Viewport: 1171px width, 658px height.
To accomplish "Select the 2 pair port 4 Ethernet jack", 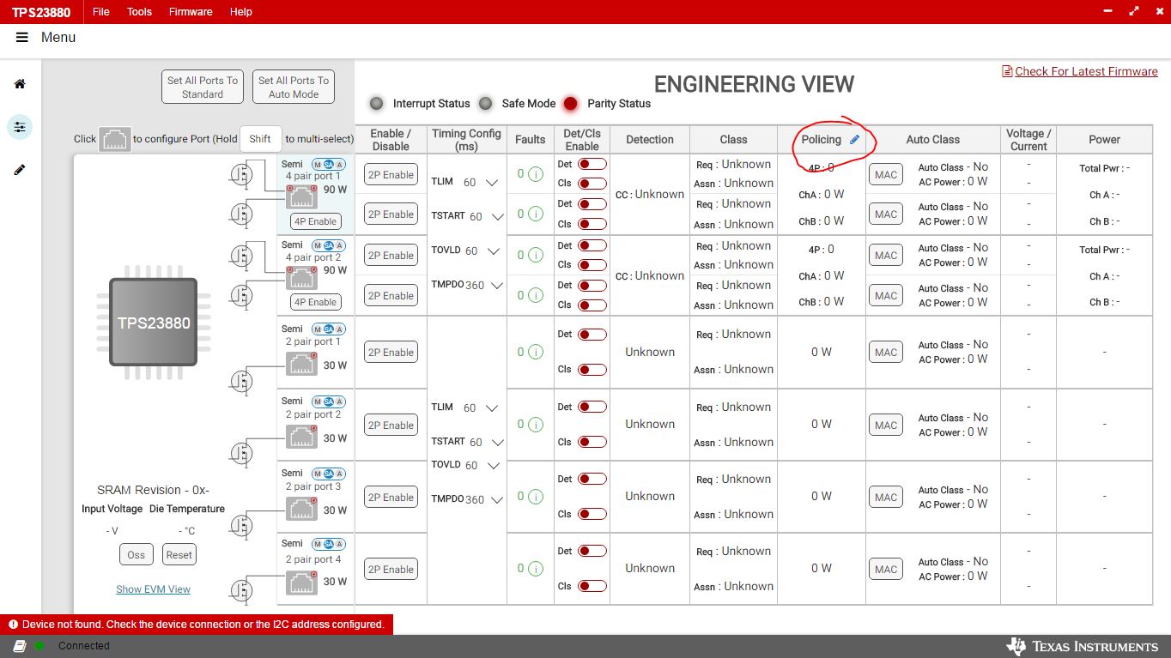I will [x=301, y=582].
